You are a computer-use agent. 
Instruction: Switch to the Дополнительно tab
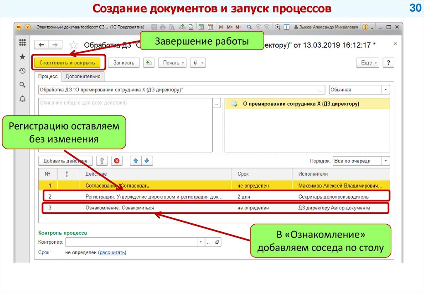(83, 77)
